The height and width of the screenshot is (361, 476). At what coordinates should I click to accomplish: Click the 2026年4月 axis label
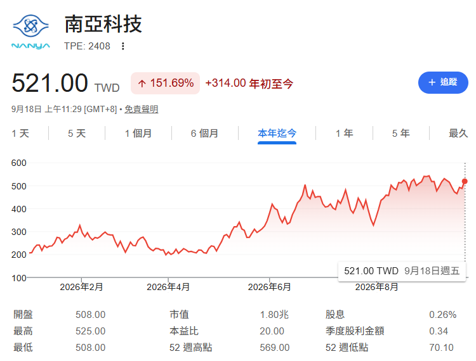(x=168, y=287)
